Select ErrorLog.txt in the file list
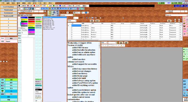188x102 pixels. coord(48,19)
